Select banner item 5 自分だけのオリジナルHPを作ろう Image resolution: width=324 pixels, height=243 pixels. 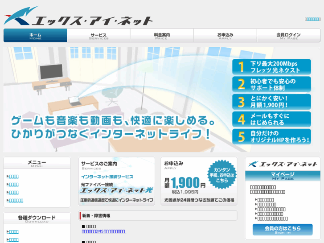(x=271, y=136)
